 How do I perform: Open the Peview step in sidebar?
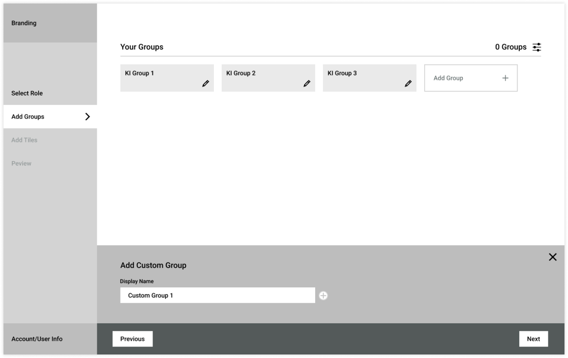pos(22,163)
